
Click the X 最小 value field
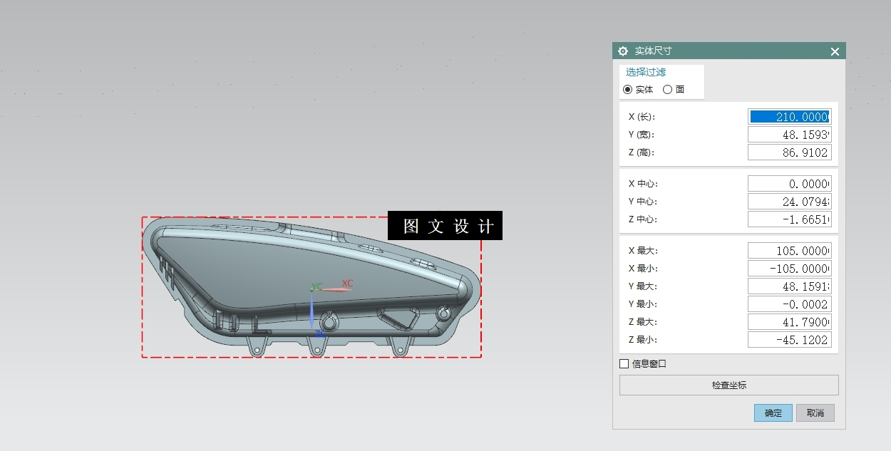(x=789, y=269)
